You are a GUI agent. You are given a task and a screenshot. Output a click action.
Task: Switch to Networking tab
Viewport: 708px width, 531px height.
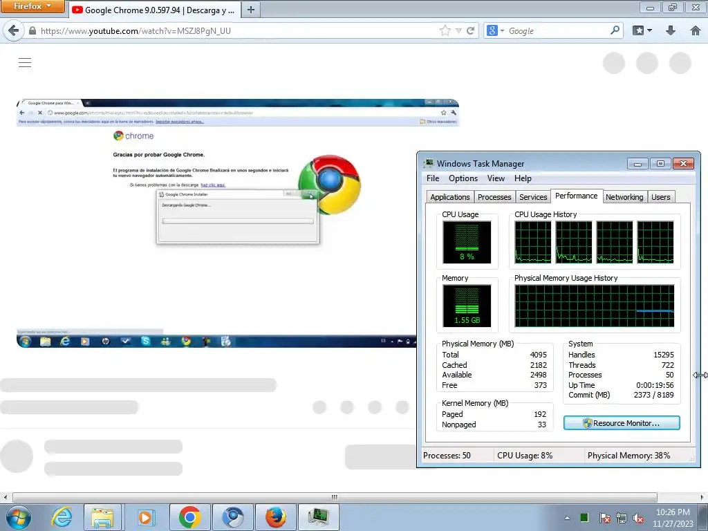624,197
